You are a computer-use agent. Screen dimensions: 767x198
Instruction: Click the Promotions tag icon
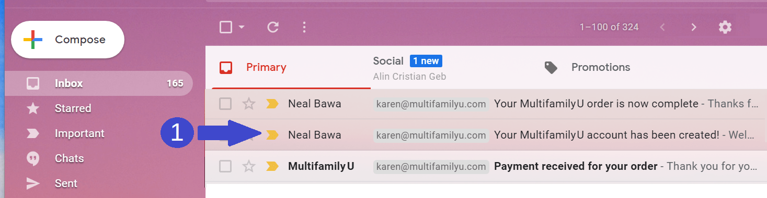pyautogui.click(x=551, y=67)
